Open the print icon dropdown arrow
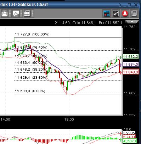The image size is (141, 144). pyautogui.click(x=10, y=14)
